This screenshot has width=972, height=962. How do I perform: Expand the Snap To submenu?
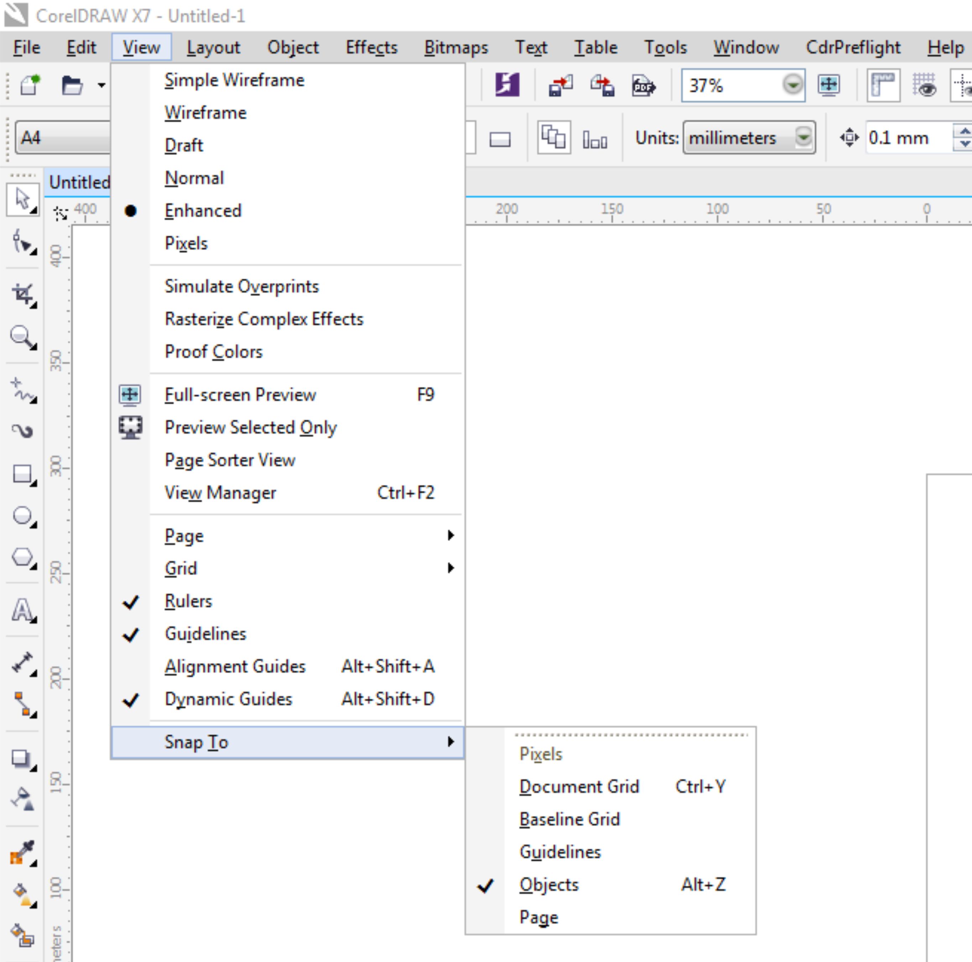coord(287,742)
